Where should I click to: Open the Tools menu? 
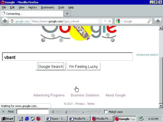point(61,7)
